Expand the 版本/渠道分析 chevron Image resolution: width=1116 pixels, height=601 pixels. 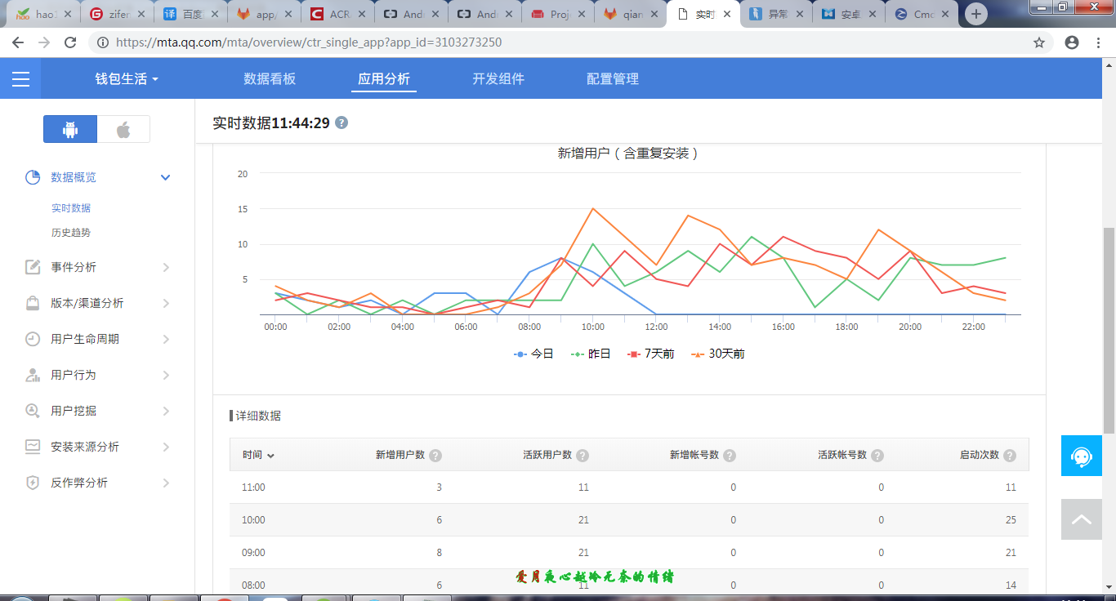[x=166, y=303]
